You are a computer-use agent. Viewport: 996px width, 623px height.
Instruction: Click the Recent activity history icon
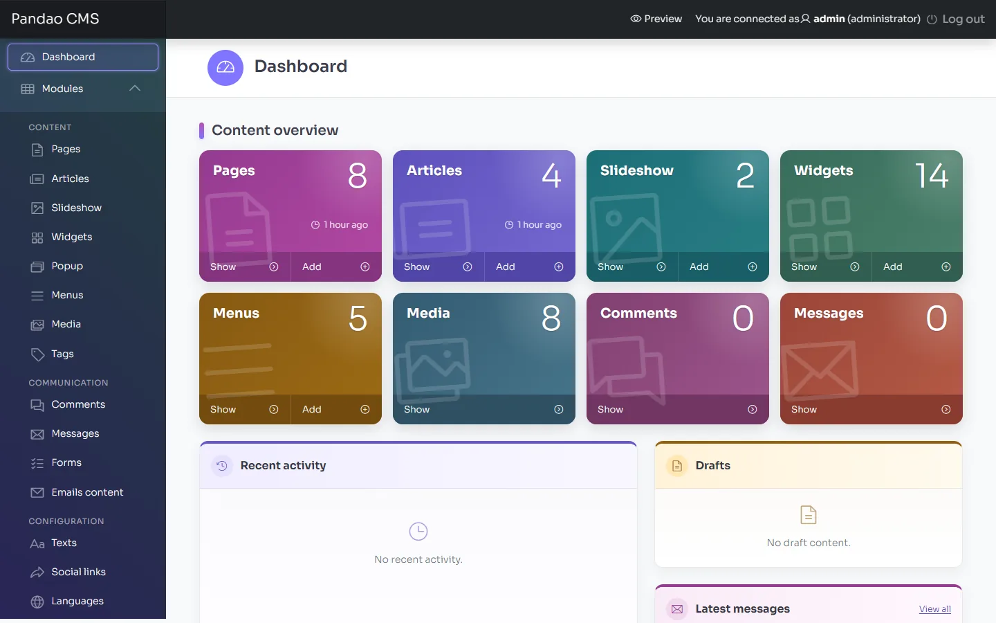tap(221, 466)
